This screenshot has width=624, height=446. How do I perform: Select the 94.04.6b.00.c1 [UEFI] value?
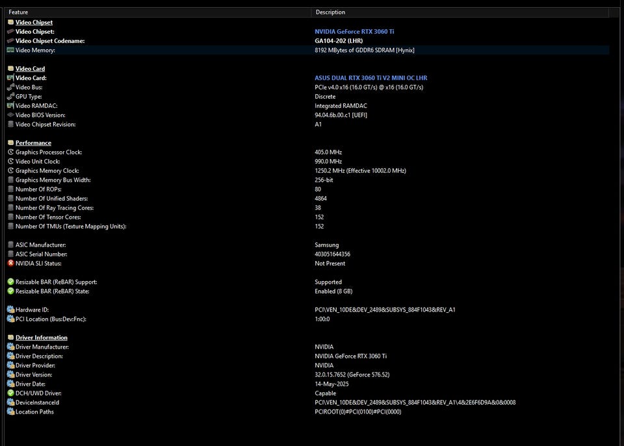[341, 115]
